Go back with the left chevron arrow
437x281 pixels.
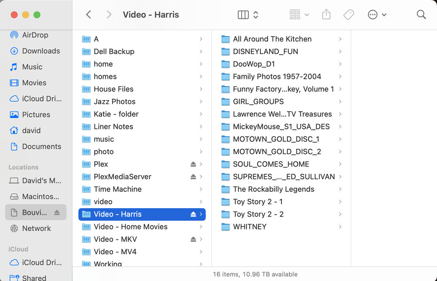[x=89, y=14]
